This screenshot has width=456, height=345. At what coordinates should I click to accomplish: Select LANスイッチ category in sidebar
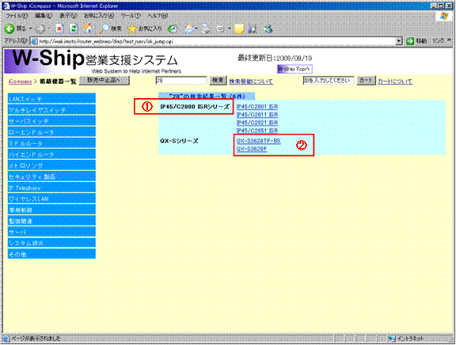tap(51, 99)
